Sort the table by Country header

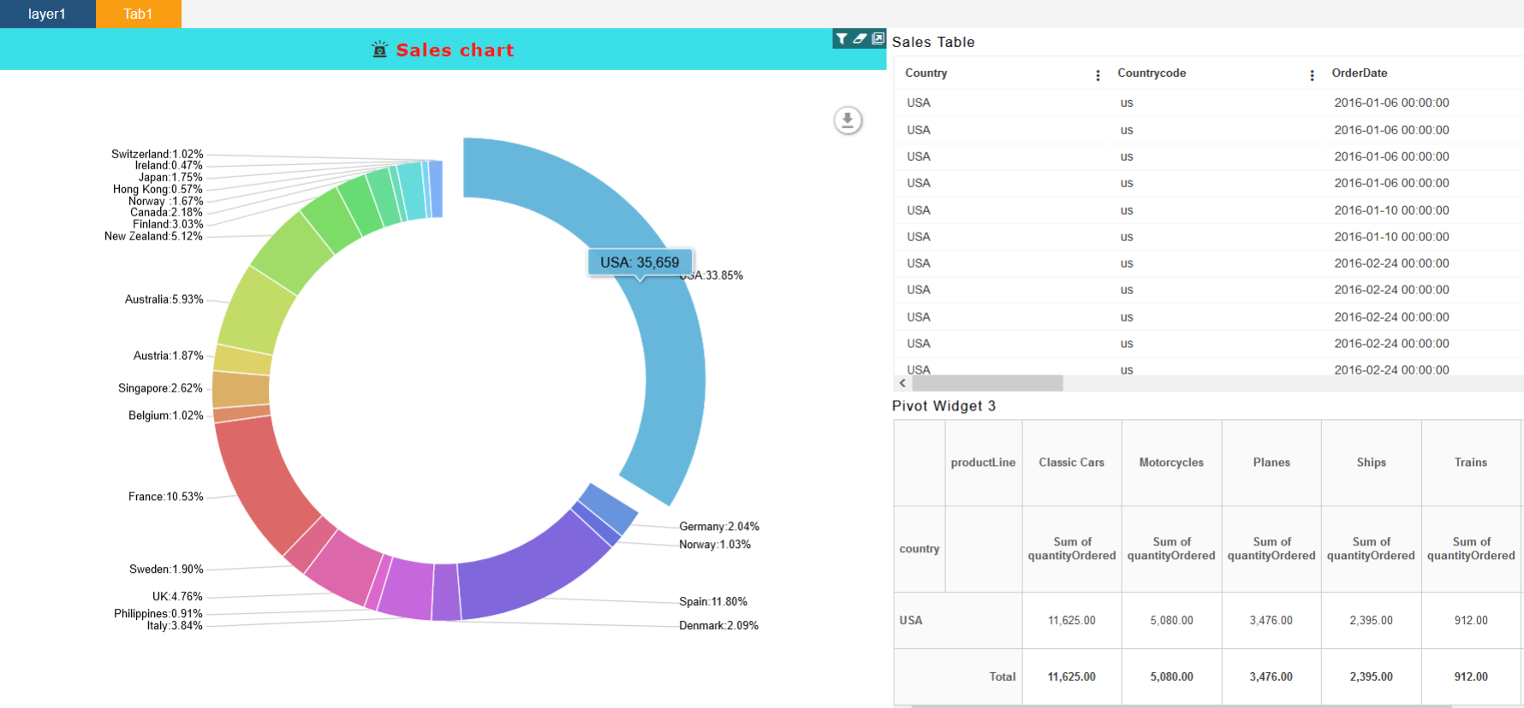pyautogui.click(x=926, y=74)
